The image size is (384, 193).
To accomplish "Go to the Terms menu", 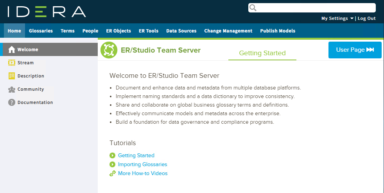I will (68, 31).
